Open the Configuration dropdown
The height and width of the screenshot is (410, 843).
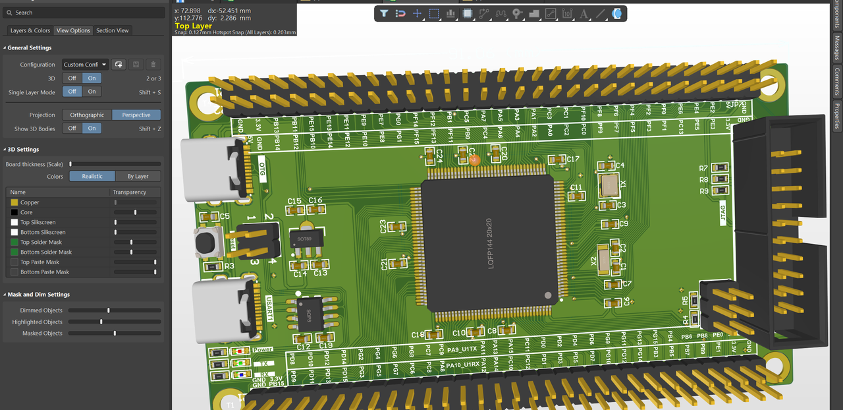pyautogui.click(x=85, y=64)
